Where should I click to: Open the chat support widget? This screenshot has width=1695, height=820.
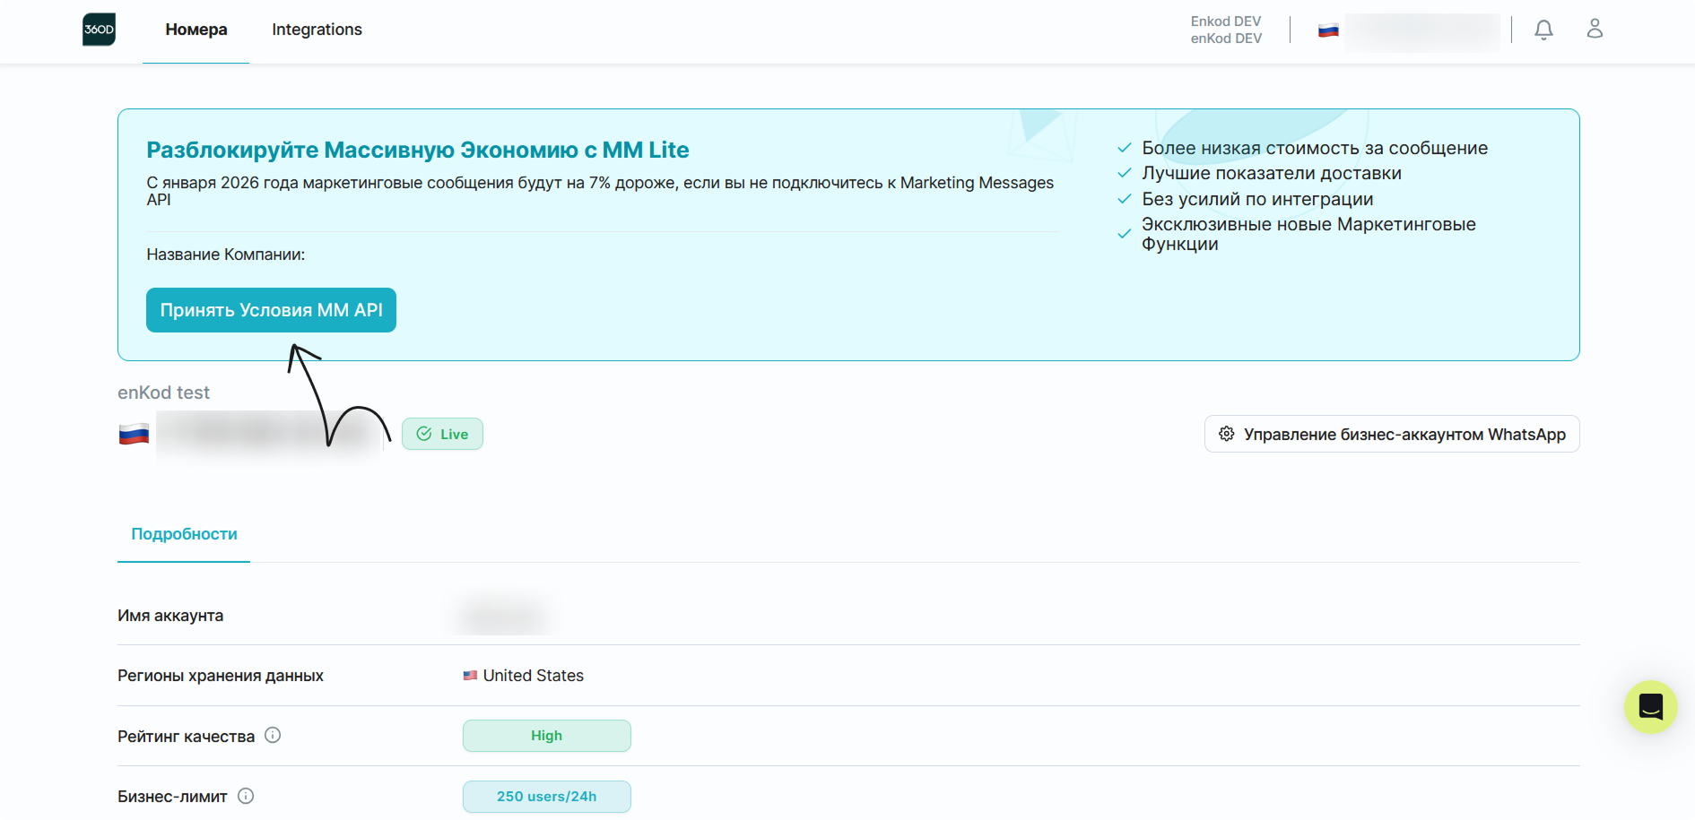pyautogui.click(x=1650, y=707)
